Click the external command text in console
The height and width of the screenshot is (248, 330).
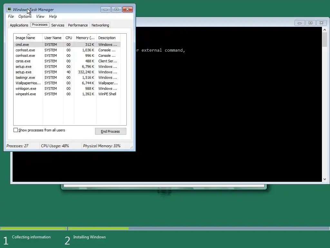click(x=163, y=50)
